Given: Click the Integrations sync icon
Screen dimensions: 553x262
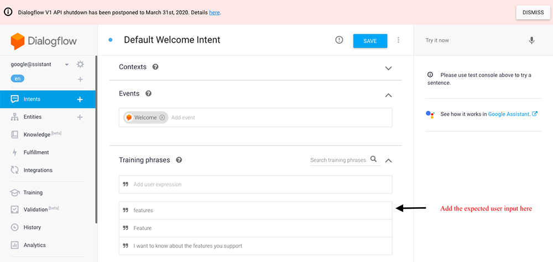Looking at the screenshot, I should click(14, 170).
